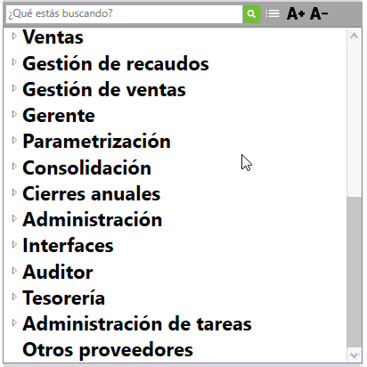
Task: Select Administración de tareas item
Action: point(137,323)
